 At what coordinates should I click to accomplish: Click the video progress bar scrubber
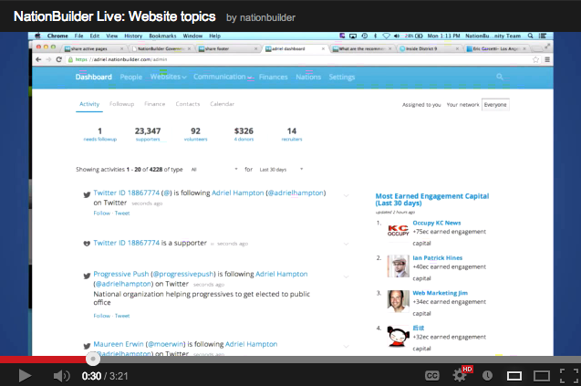tap(93, 359)
